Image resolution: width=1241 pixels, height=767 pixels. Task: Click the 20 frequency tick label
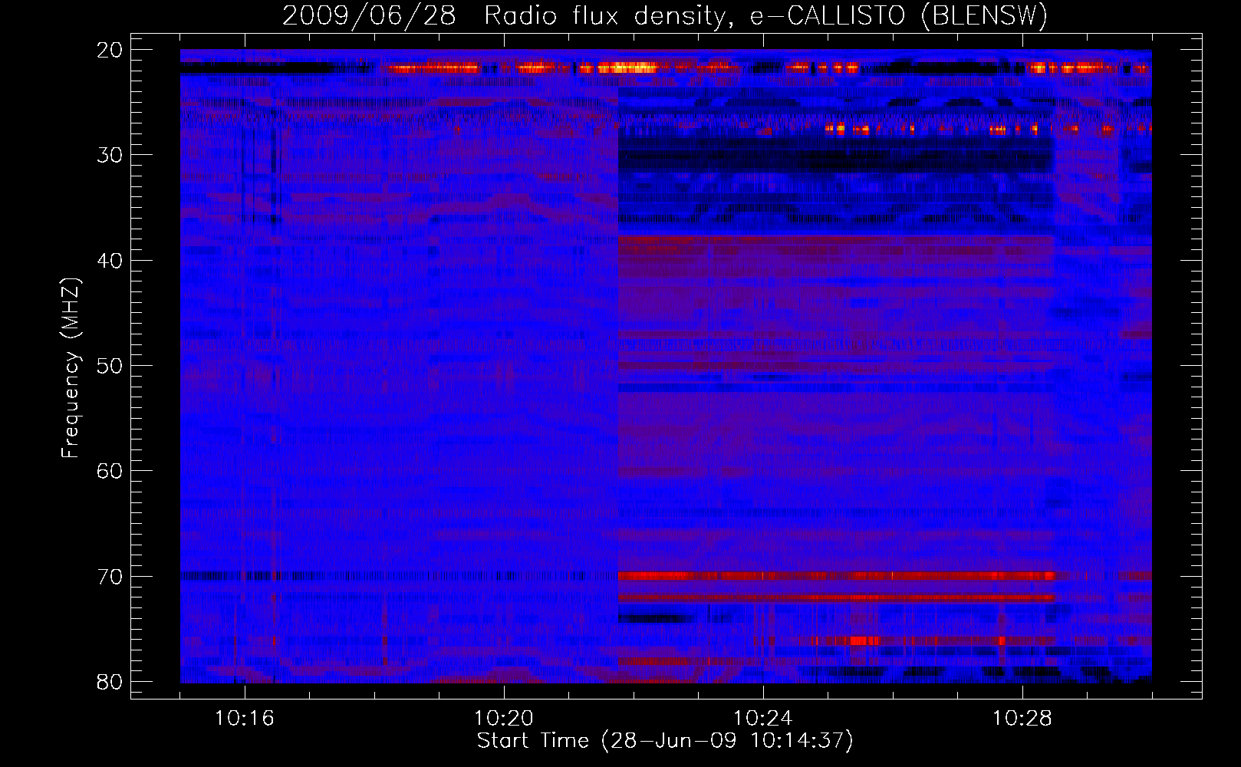(x=110, y=50)
